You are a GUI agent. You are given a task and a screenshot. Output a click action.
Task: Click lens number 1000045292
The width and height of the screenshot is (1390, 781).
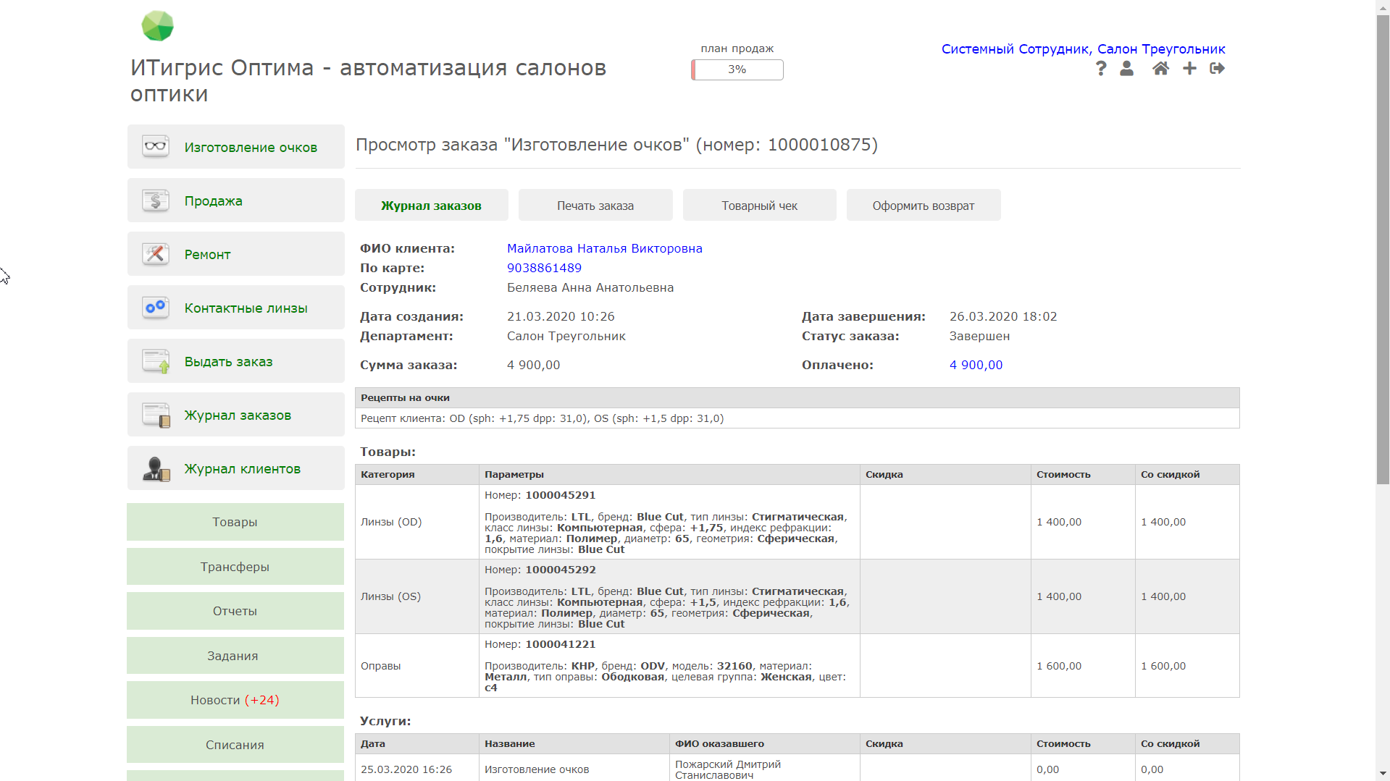click(x=561, y=570)
